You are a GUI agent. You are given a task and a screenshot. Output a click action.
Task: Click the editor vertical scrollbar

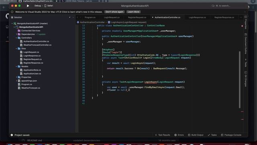click(240, 80)
